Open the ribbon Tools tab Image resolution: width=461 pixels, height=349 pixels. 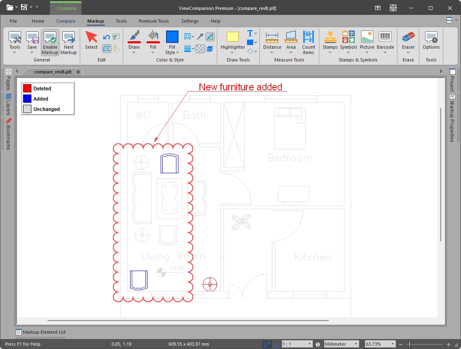click(121, 21)
